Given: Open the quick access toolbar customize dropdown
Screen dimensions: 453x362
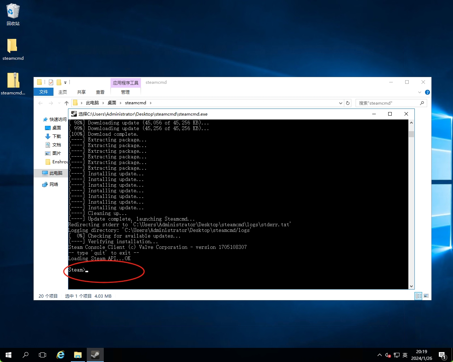Looking at the screenshot, I should click(x=65, y=83).
